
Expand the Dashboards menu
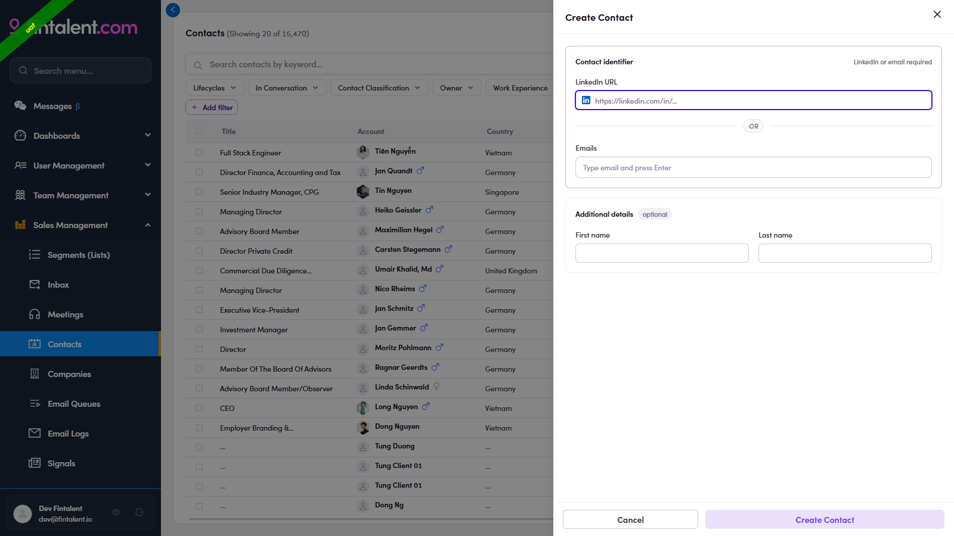(x=148, y=135)
